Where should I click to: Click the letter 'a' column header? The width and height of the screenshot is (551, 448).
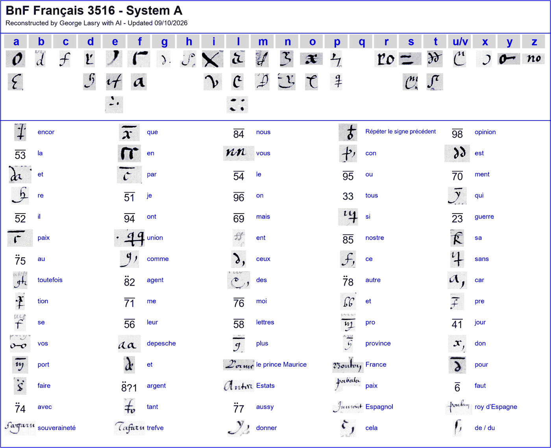(16, 41)
